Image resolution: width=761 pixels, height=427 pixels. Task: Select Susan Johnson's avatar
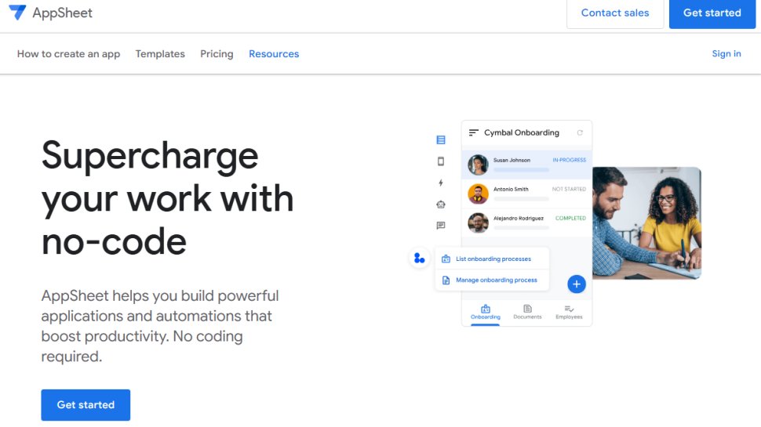(x=478, y=165)
